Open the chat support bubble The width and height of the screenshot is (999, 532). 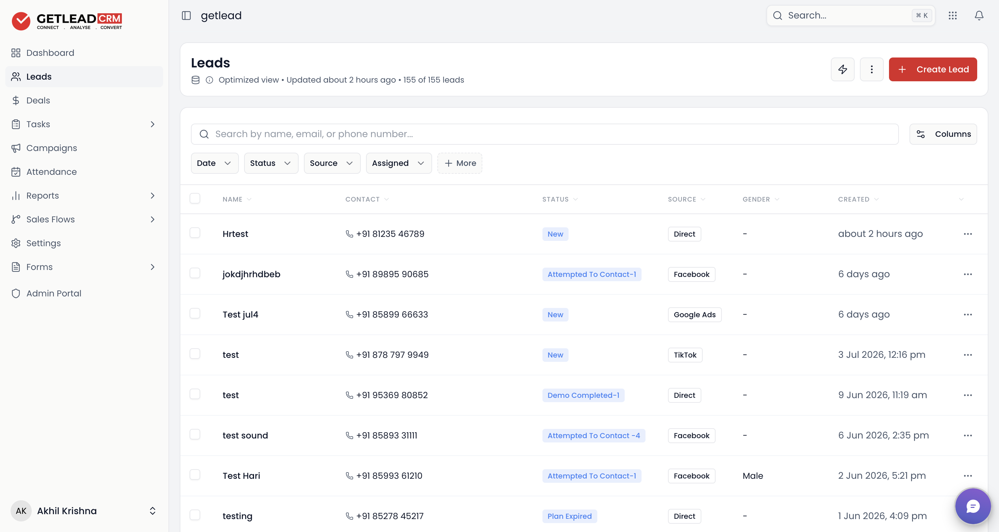click(x=973, y=506)
